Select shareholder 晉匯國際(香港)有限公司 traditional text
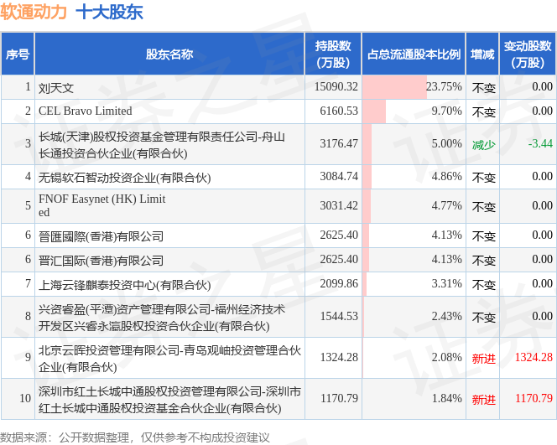The width and height of the screenshot is (557, 445). [x=101, y=235]
